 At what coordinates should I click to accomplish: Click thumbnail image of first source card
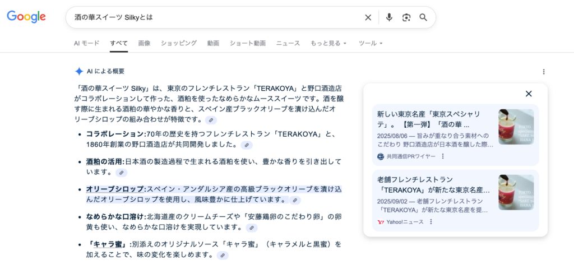click(x=516, y=127)
